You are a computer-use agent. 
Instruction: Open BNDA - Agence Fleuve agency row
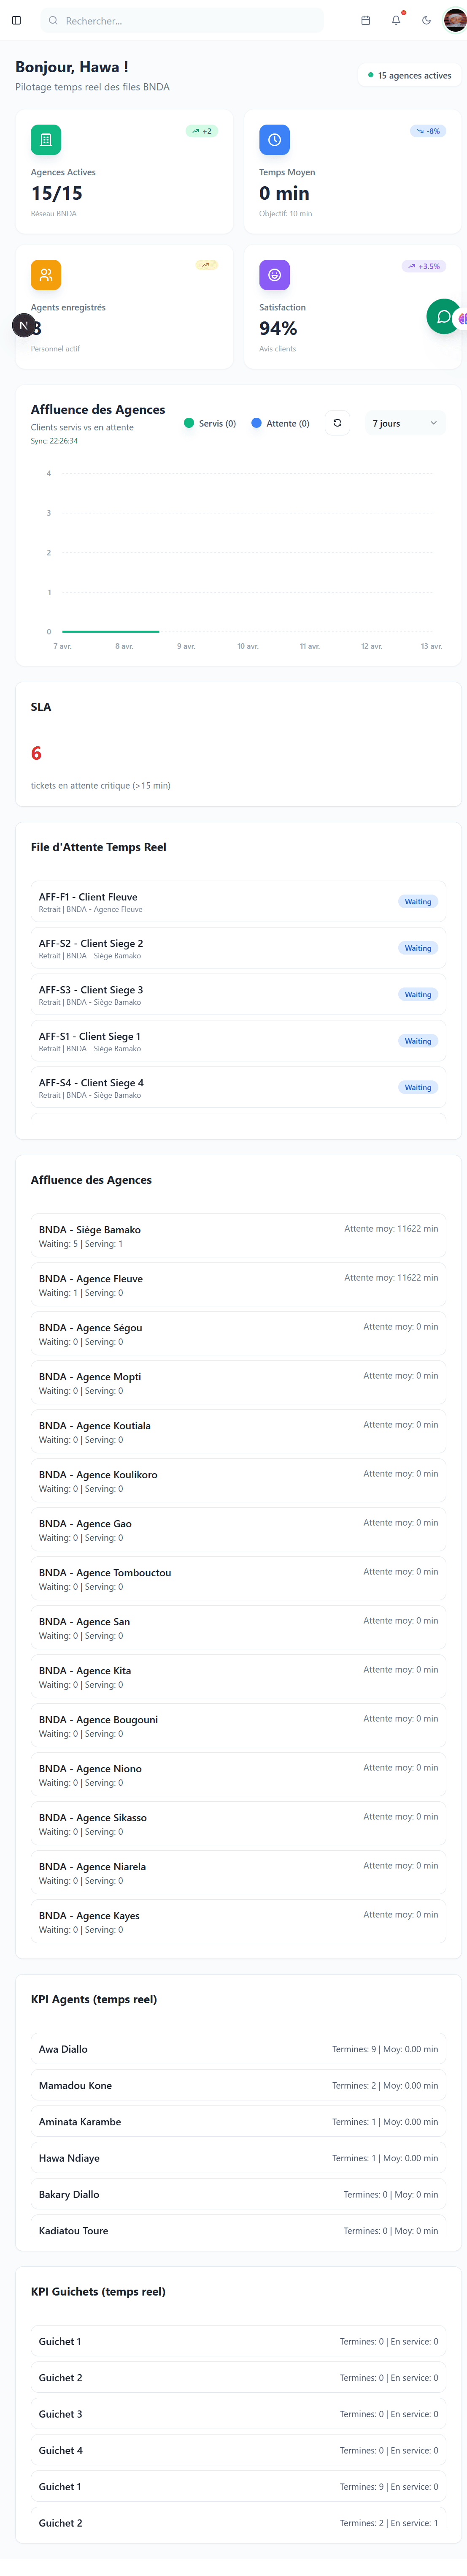click(x=238, y=1285)
